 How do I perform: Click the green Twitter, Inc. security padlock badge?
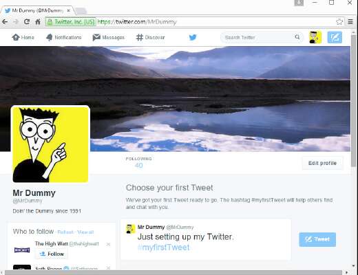[71, 22]
